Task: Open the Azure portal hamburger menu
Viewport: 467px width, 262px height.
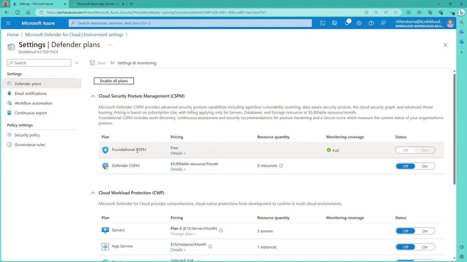Action: [8, 23]
